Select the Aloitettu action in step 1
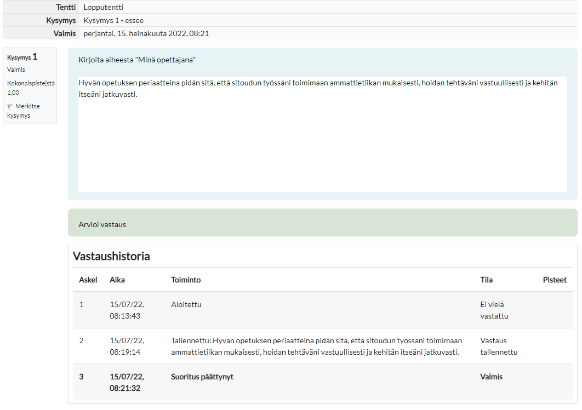 pos(186,304)
